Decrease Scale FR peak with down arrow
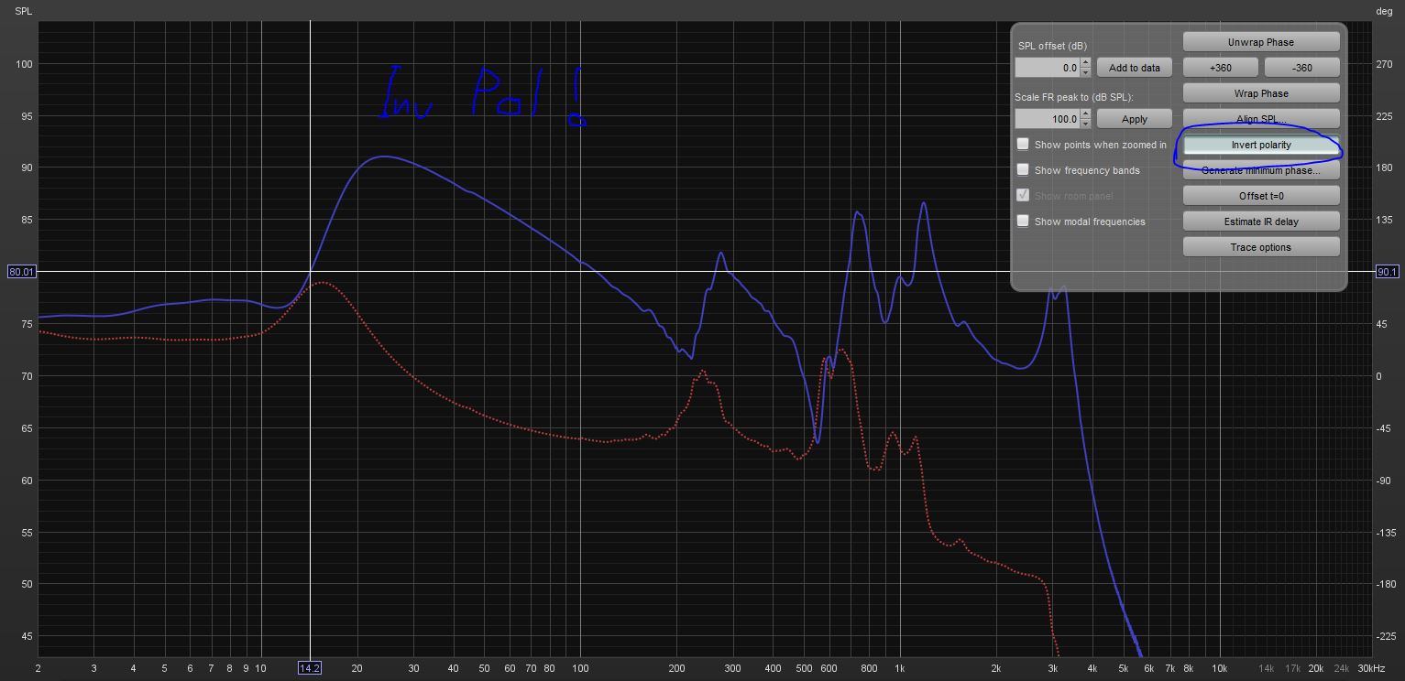The height and width of the screenshot is (681, 1405). coord(1086,124)
